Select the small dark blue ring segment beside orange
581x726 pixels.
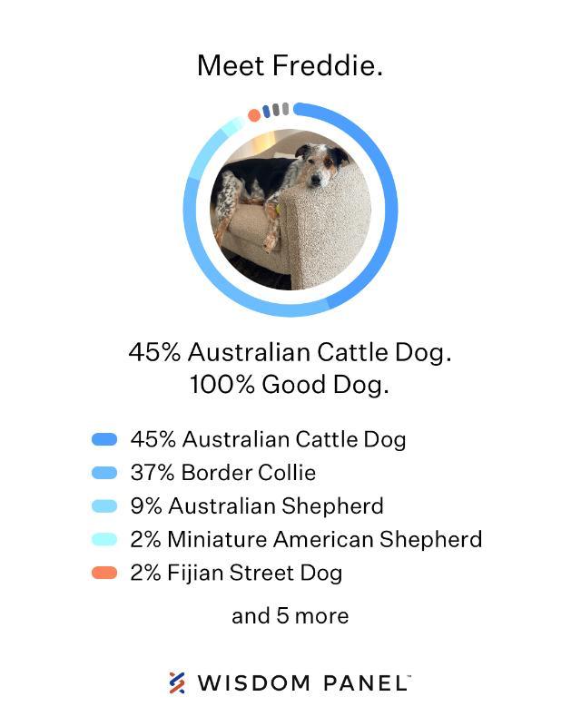[x=266, y=112]
